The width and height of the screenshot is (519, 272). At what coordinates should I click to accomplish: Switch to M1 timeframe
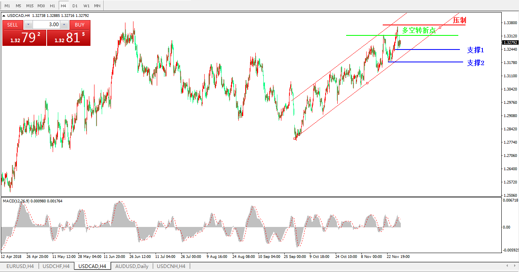tap(7, 6)
